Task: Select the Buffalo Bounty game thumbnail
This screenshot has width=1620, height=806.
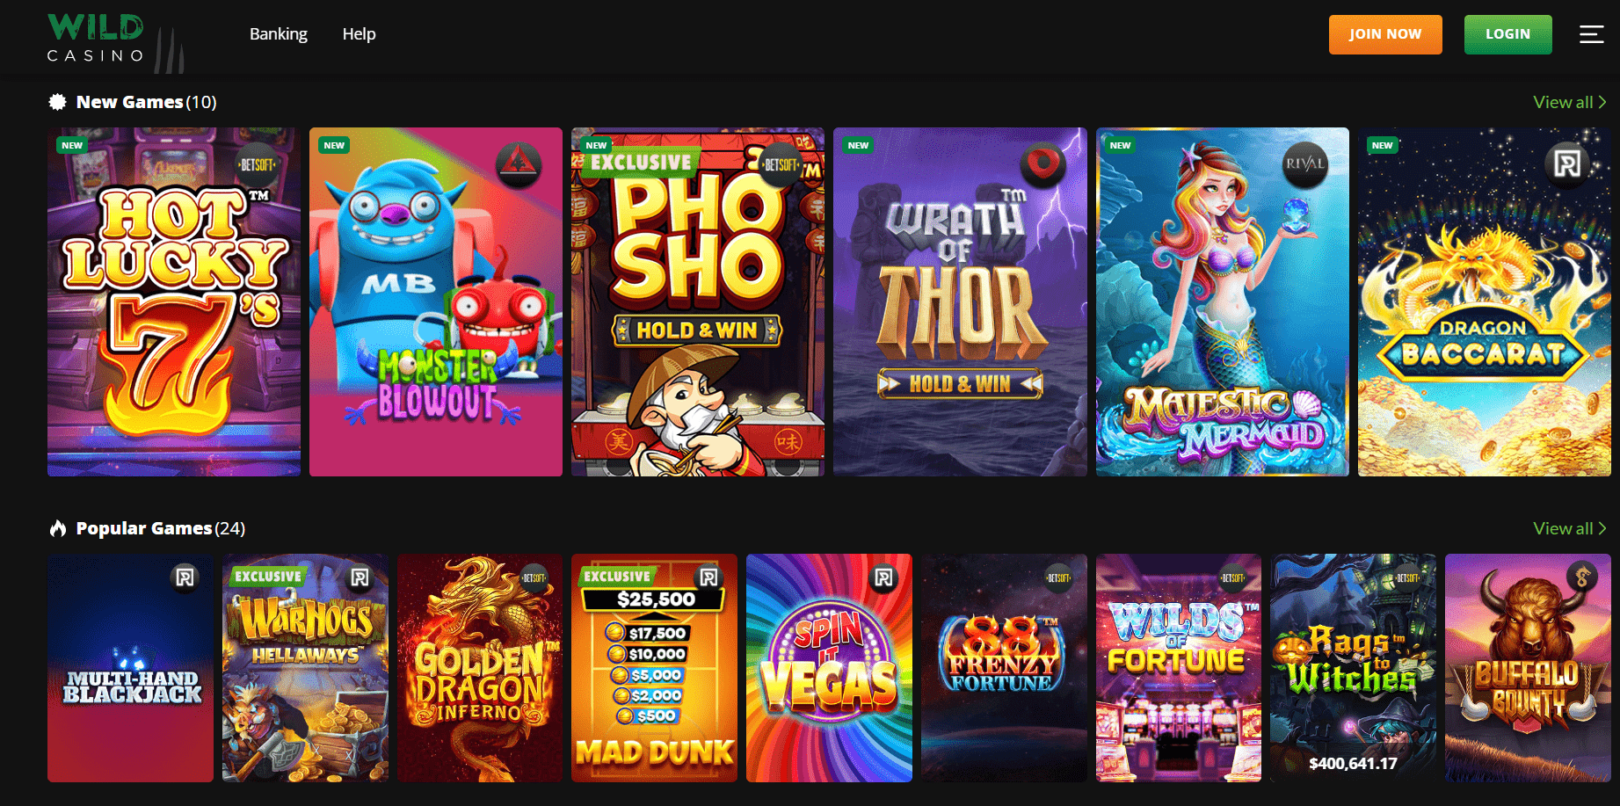Action: 1528,668
